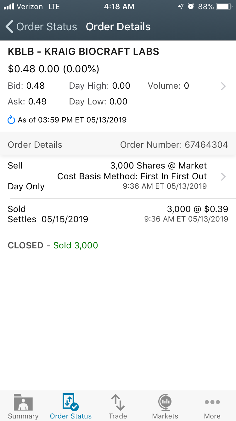Screen dimensions: 236x421
Task: Tap the CLOSED - Sold 3,000 status
Action: point(53,245)
